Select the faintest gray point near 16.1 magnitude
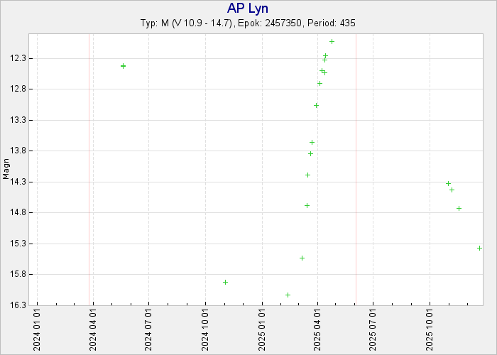 coord(288,295)
